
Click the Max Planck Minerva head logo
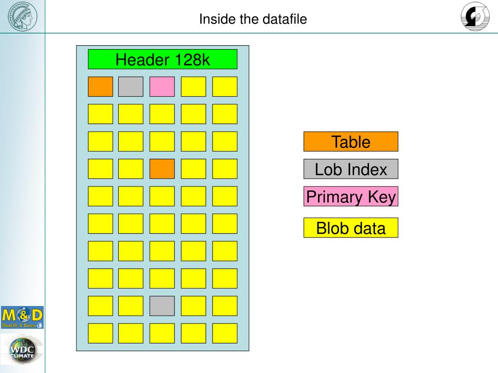pyautogui.click(x=22, y=16)
